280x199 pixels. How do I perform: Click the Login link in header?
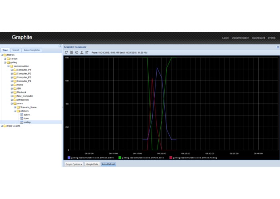pos(225,38)
